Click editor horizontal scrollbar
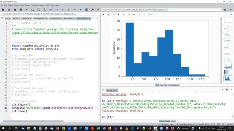The width and height of the screenshot is (234, 131). [x=33, y=121]
